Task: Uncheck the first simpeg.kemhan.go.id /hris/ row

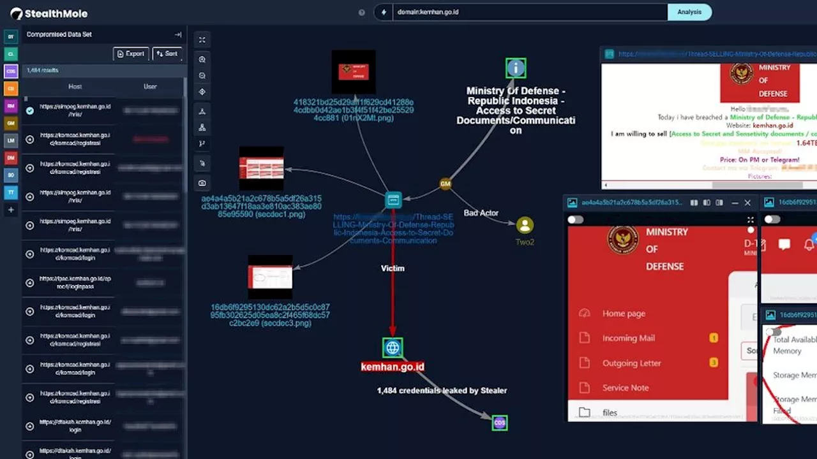Action: (29, 110)
